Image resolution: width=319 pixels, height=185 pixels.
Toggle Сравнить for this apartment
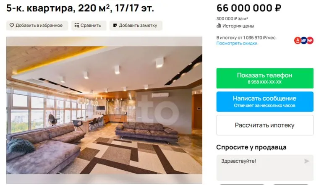[x=89, y=26]
